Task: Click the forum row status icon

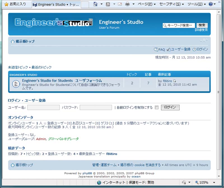Action: (16, 84)
